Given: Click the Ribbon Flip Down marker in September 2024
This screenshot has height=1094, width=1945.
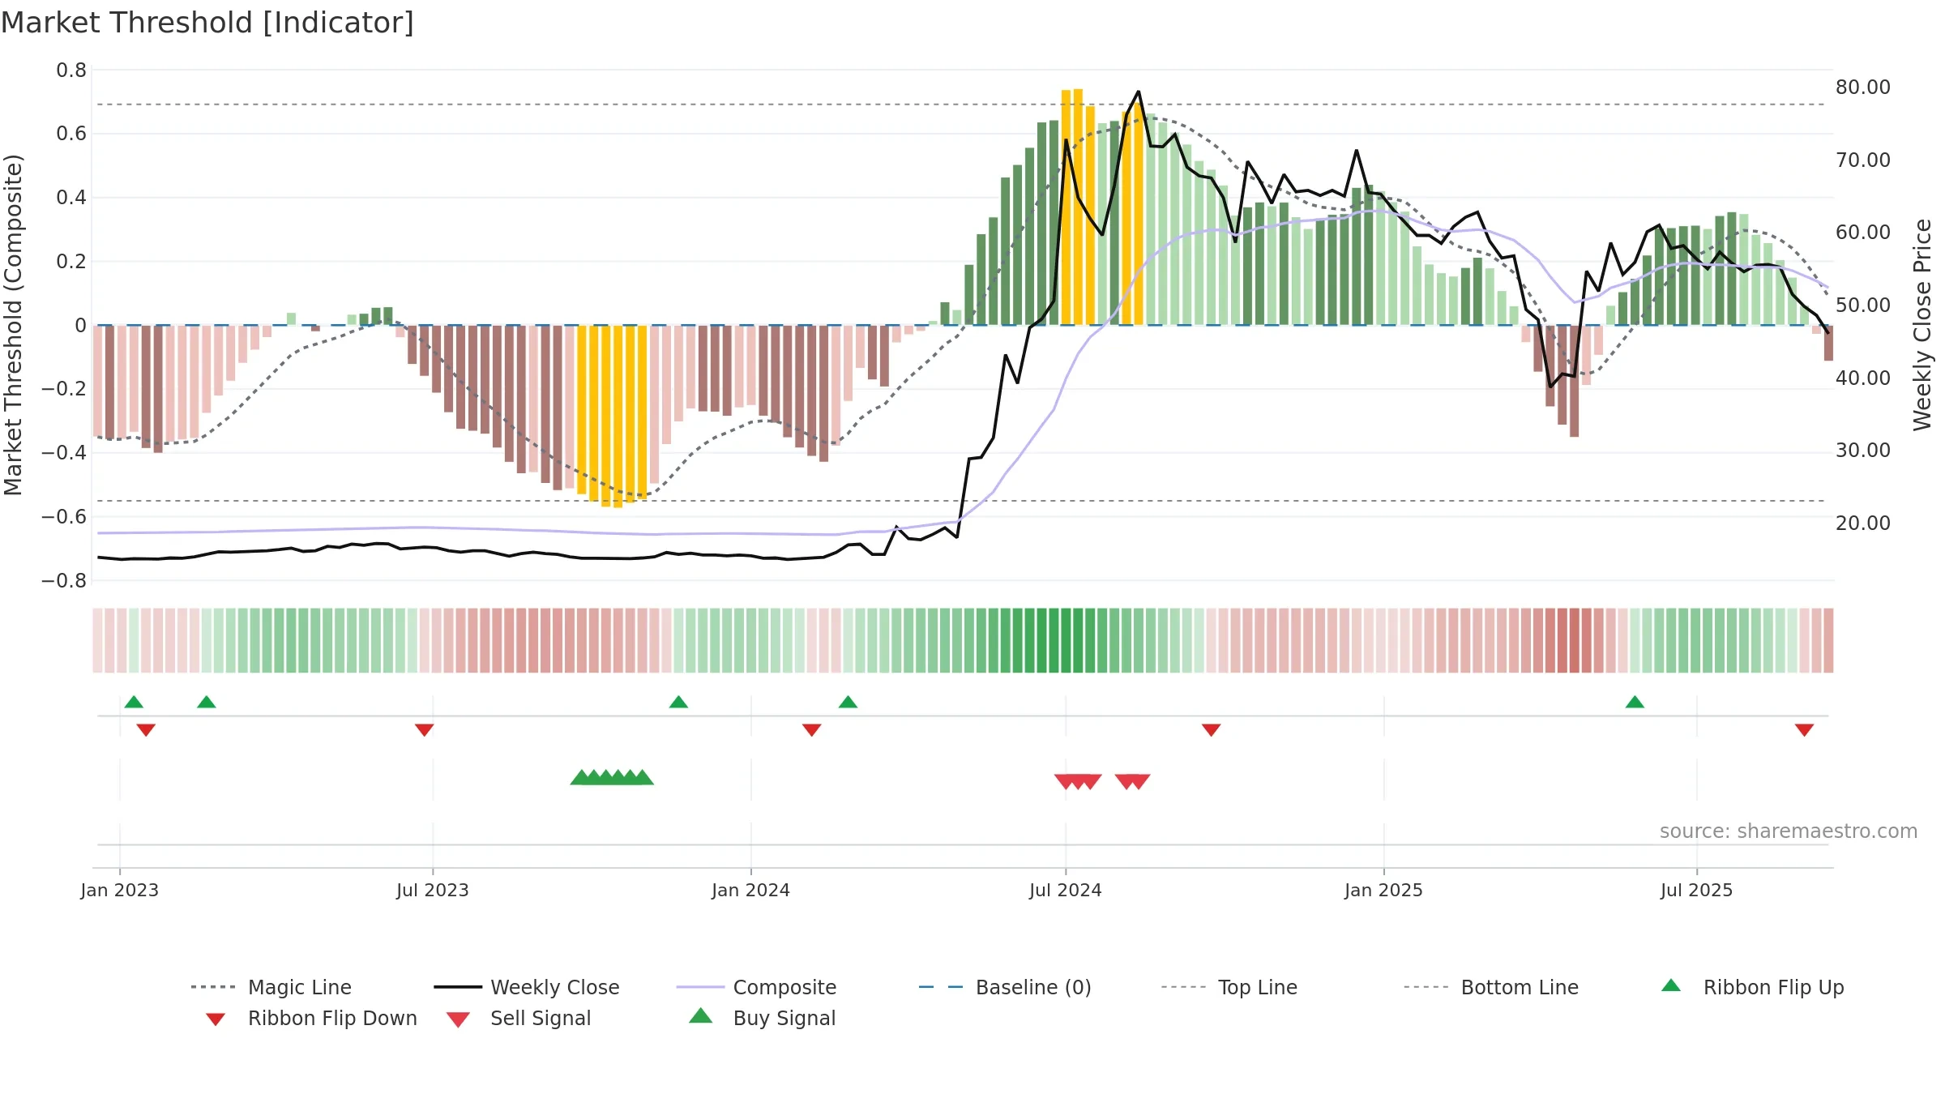Looking at the screenshot, I should point(1211,730).
